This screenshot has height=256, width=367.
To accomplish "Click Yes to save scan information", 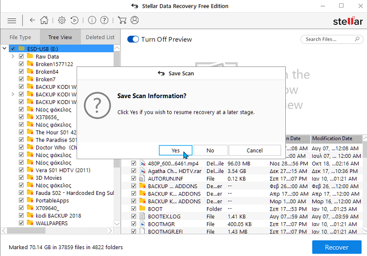I will [176, 150].
